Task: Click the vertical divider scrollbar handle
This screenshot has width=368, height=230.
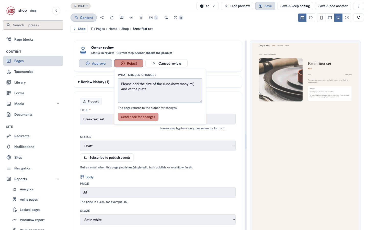Action: pyautogui.click(x=246, y=141)
